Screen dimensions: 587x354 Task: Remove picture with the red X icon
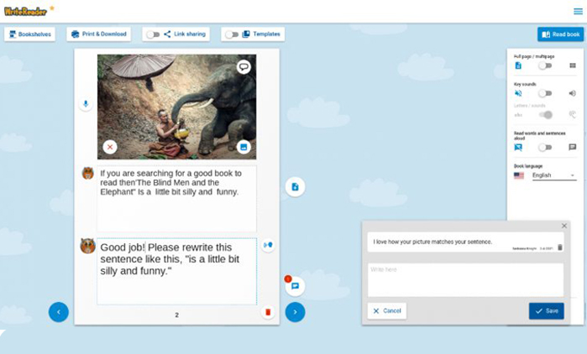click(110, 147)
